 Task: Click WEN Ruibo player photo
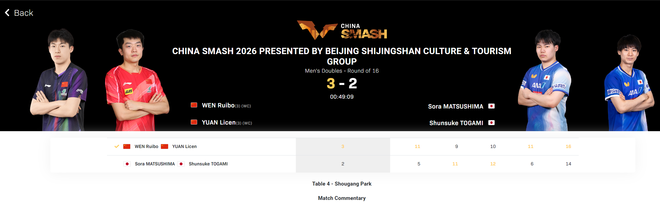[x=59, y=80]
